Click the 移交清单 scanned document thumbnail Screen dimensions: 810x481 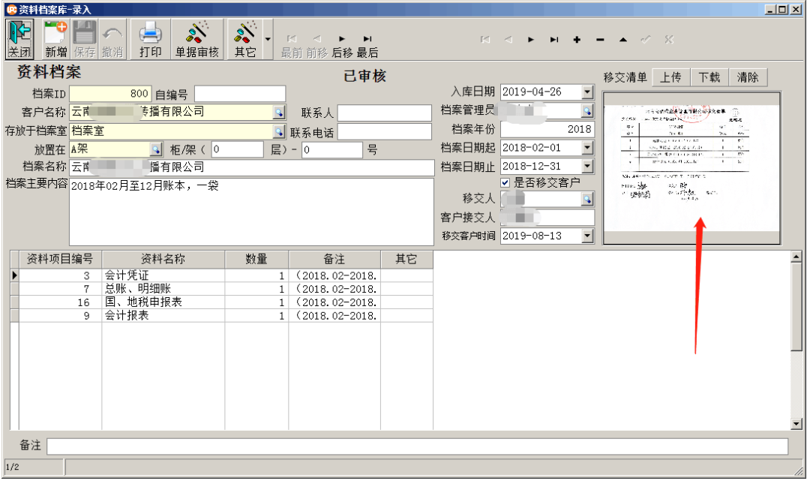coord(691,168)
